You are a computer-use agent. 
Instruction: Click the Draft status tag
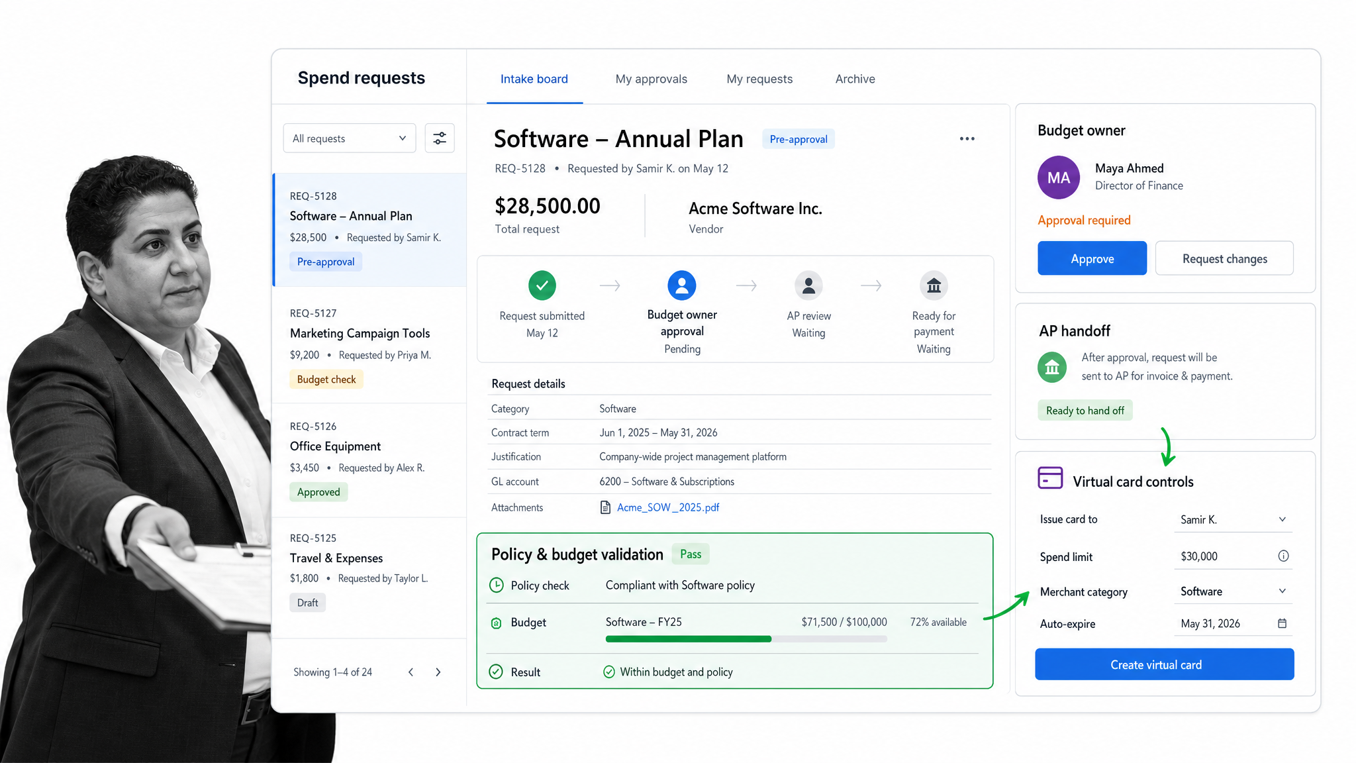pos(307,603)
